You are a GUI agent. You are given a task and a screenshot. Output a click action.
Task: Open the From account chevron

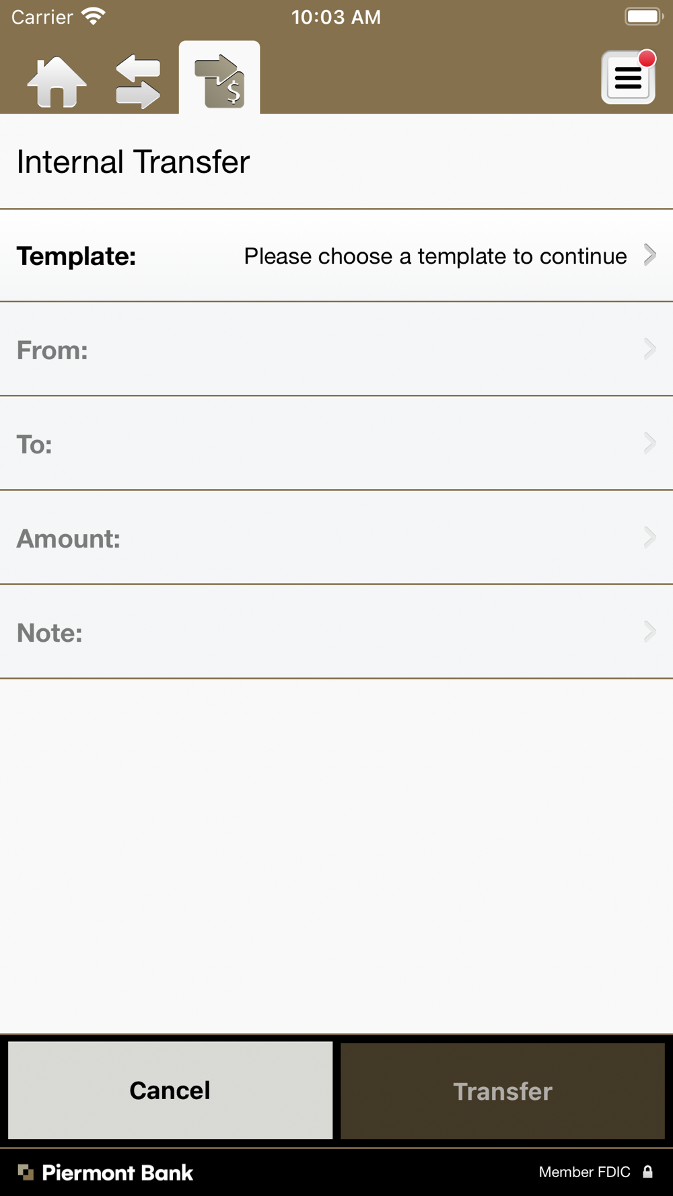coord(649,349)
